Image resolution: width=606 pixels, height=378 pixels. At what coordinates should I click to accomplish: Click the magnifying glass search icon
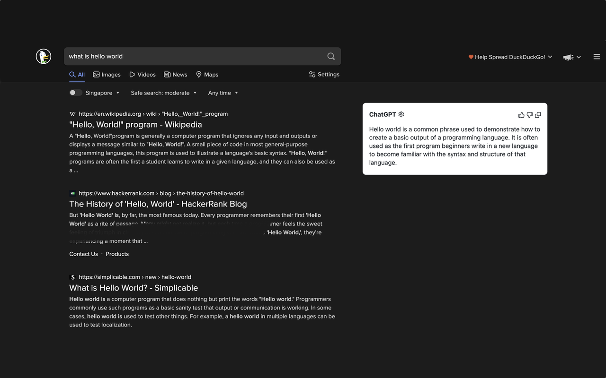pyautogui.click(x=331, y=56)
